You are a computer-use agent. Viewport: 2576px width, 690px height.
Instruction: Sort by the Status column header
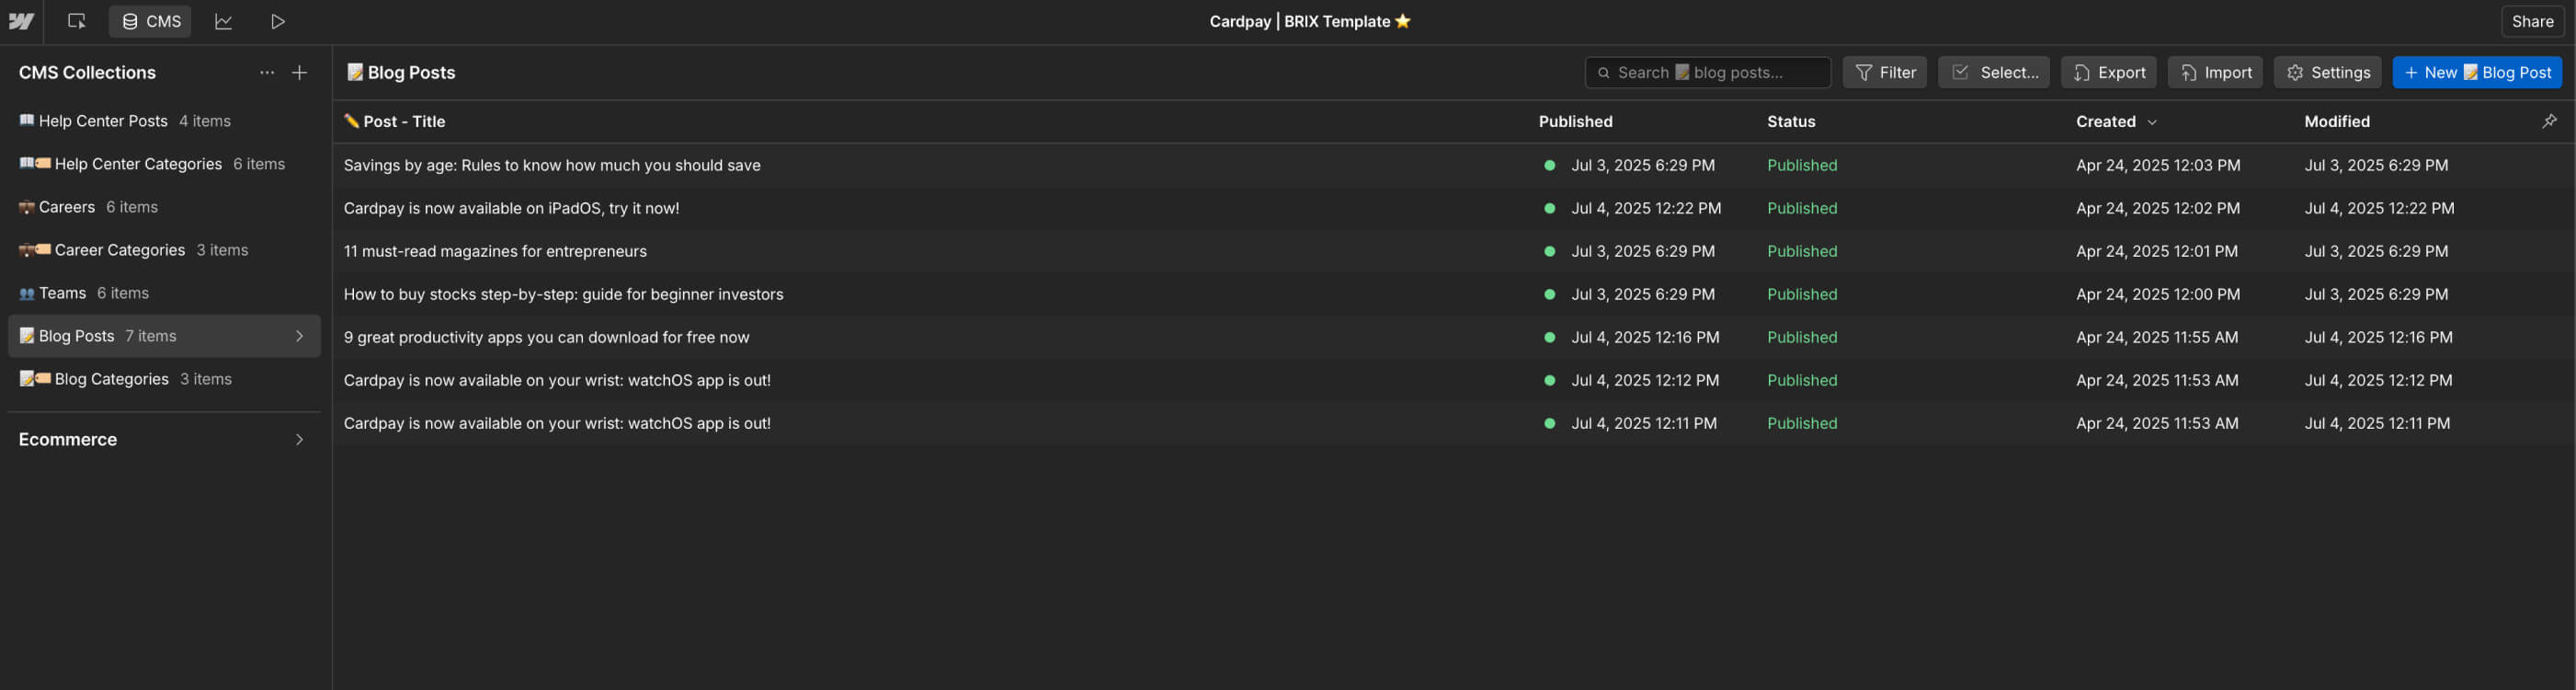pyautogui.click(x=1791, y=121)
